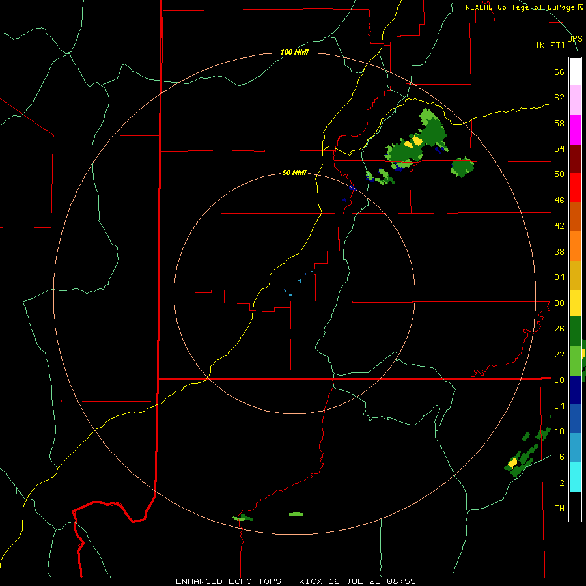Click the 6 legend value
The height and width of the screenshot is (586, 586).
tap(562, 457)
